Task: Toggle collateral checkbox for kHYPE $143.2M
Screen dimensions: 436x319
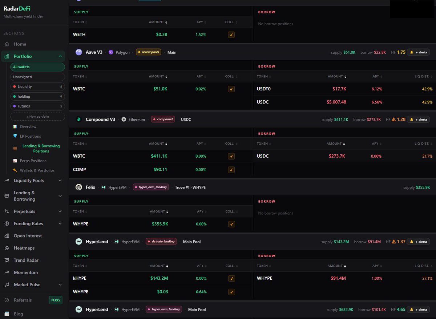Action: pyautogui.click(x=231, y=278)
